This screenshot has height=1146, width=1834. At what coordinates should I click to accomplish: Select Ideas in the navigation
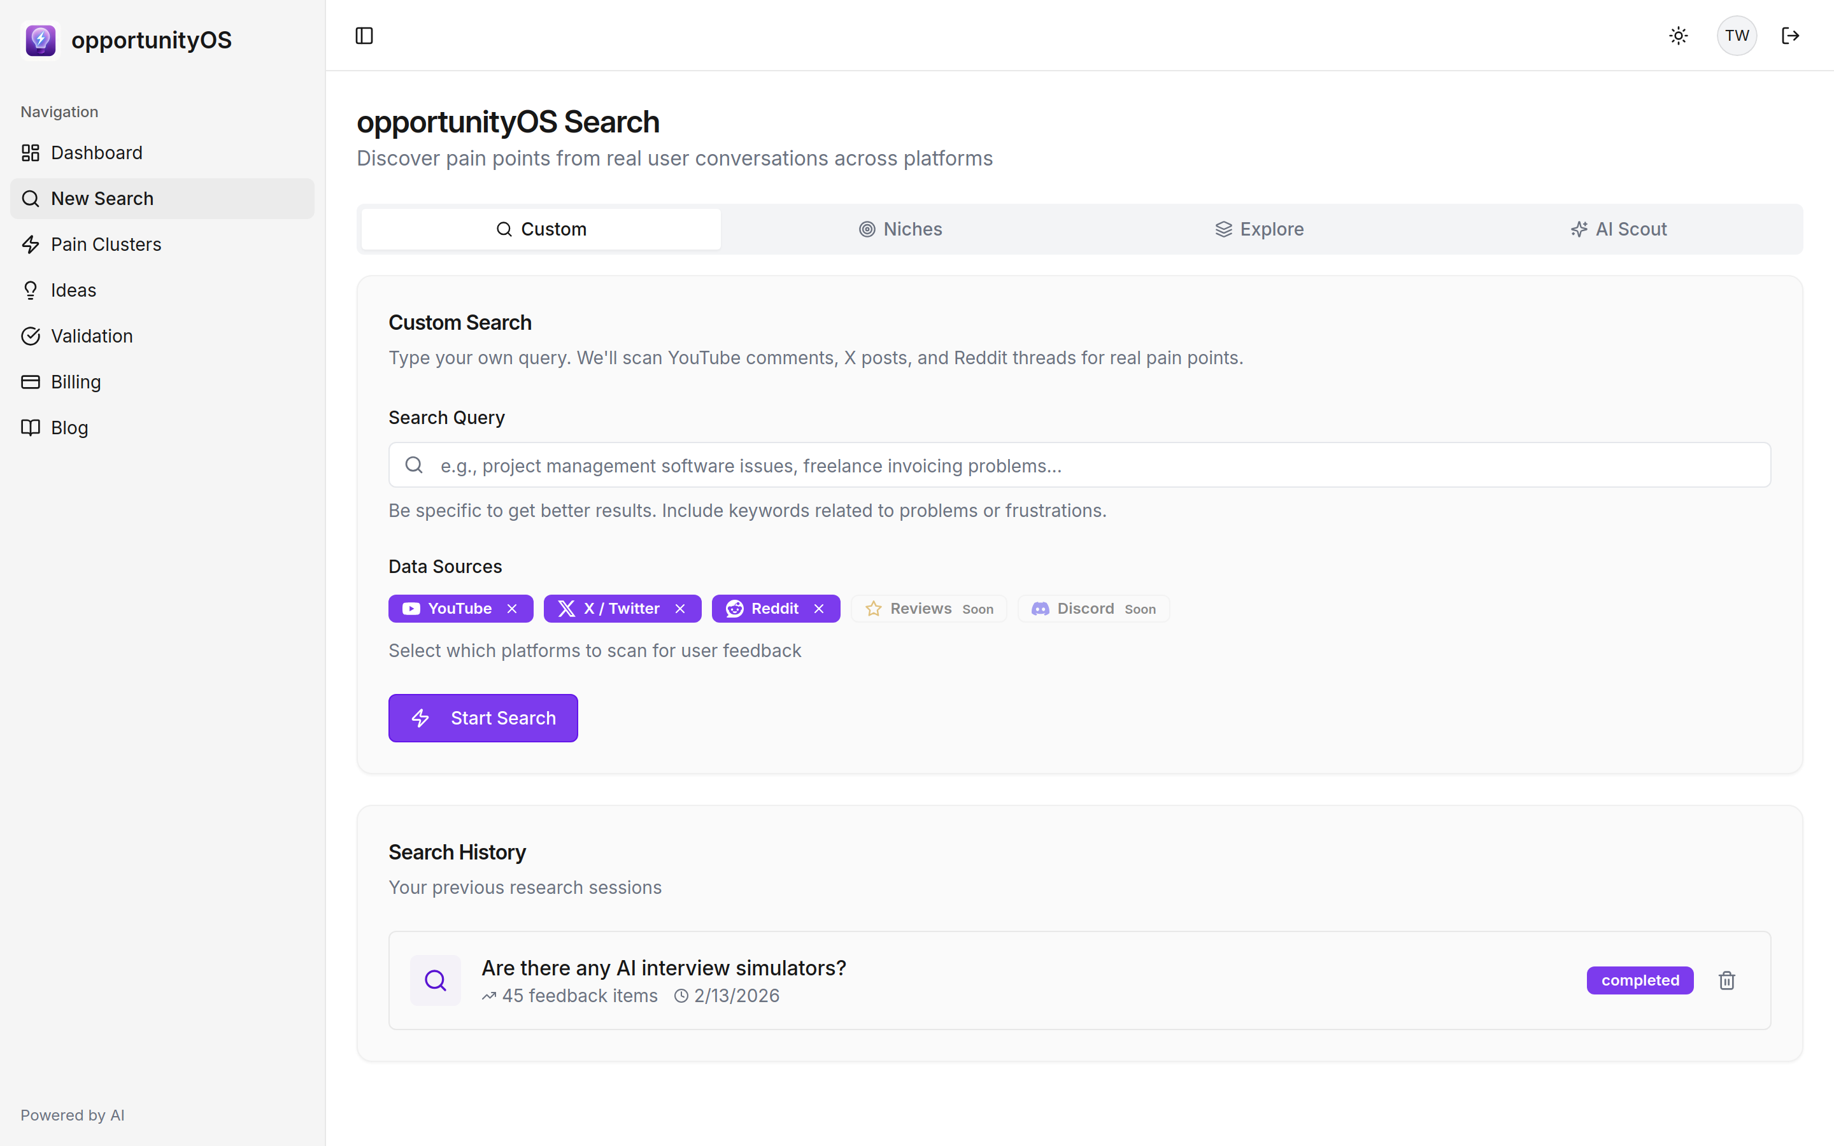point(73,290)
